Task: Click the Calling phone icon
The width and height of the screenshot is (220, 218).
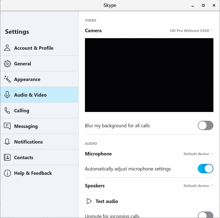Action: tap(7, 110)
